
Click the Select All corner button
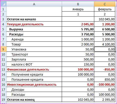3,4
